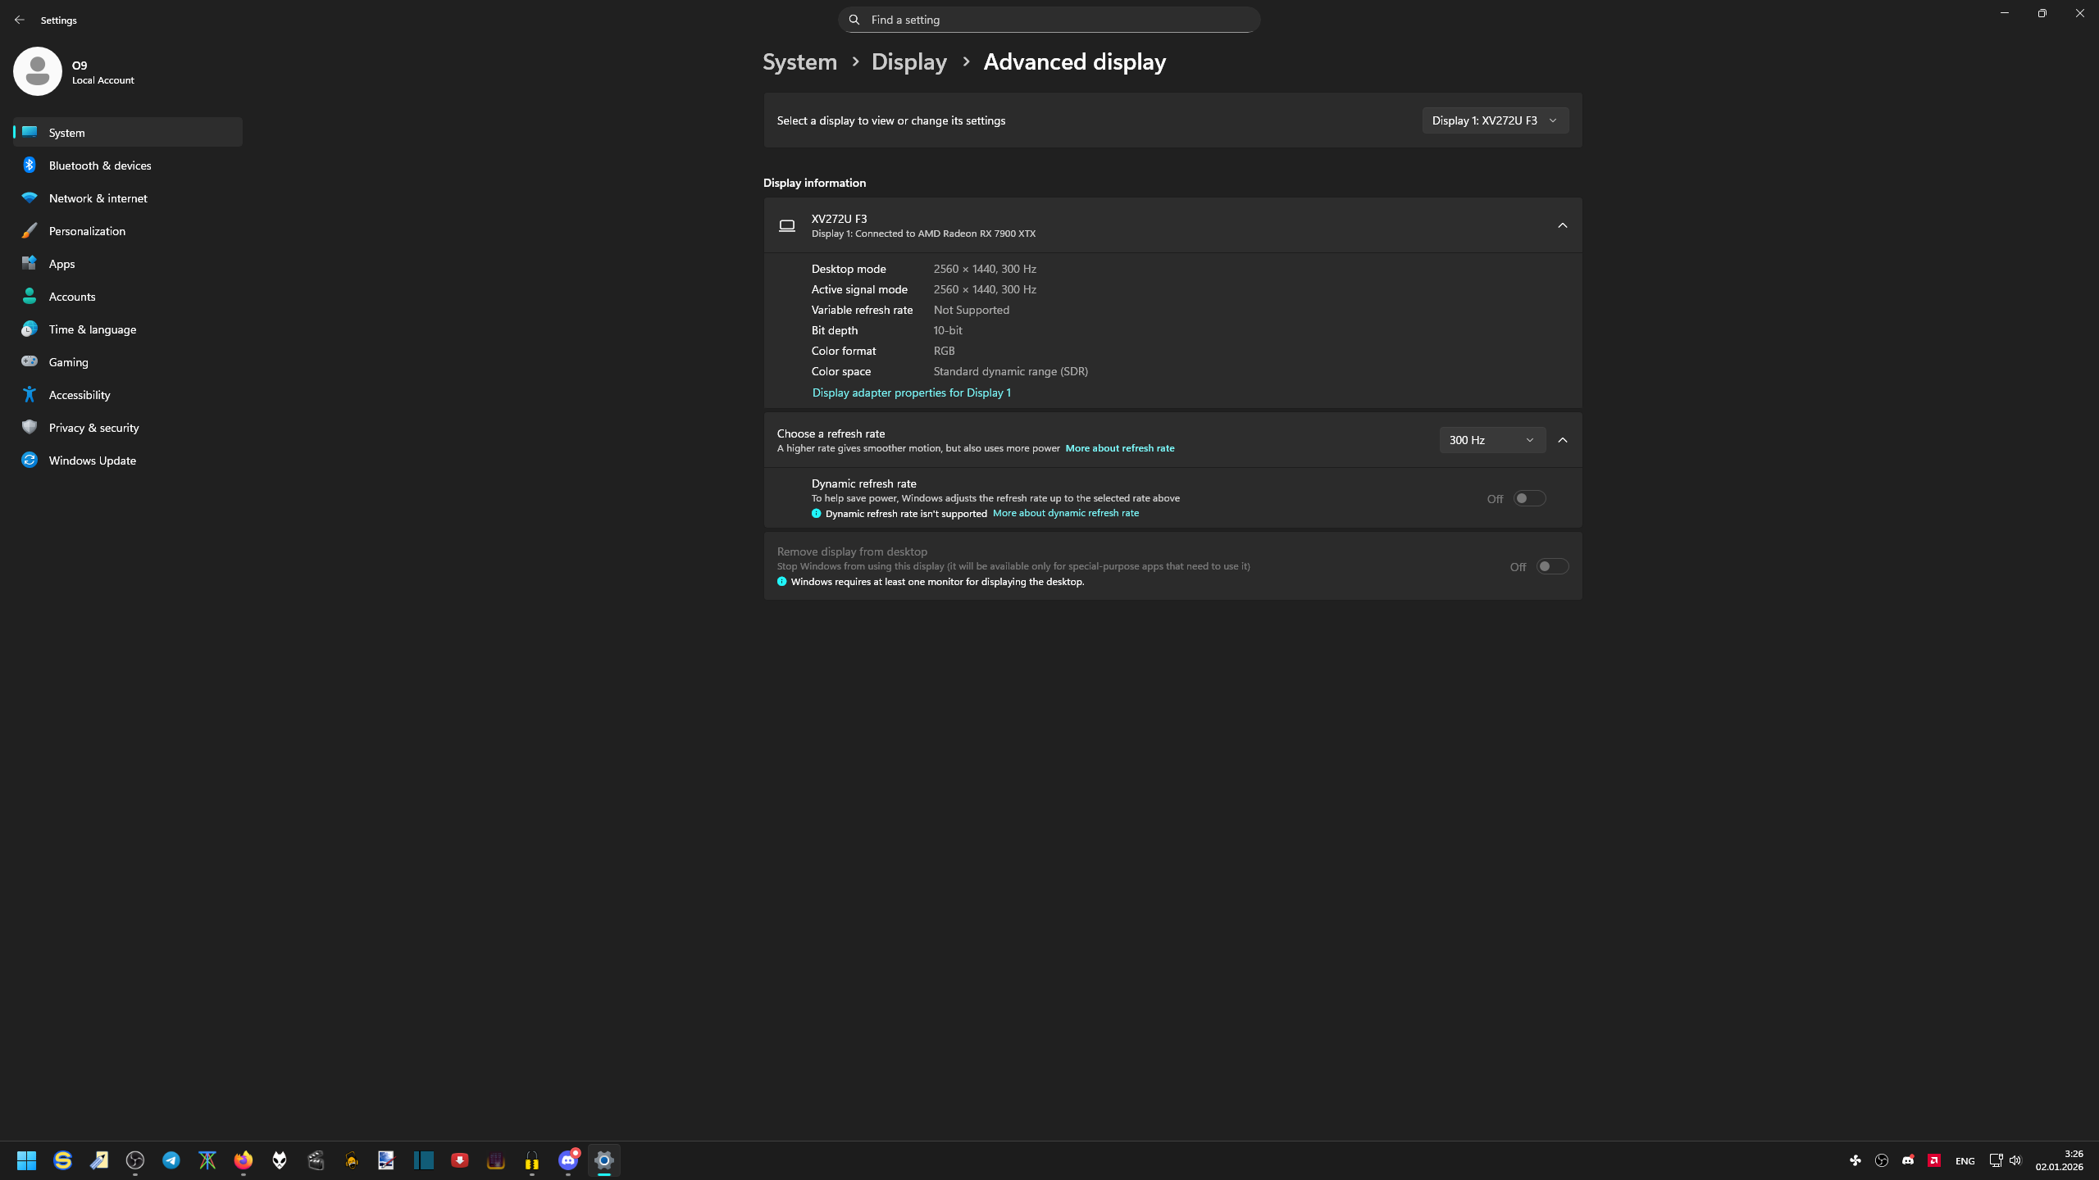This screenshot has width=2099, height=1180.
Task: Go to Display in the breadcrumb
Action: coord(908,61)
